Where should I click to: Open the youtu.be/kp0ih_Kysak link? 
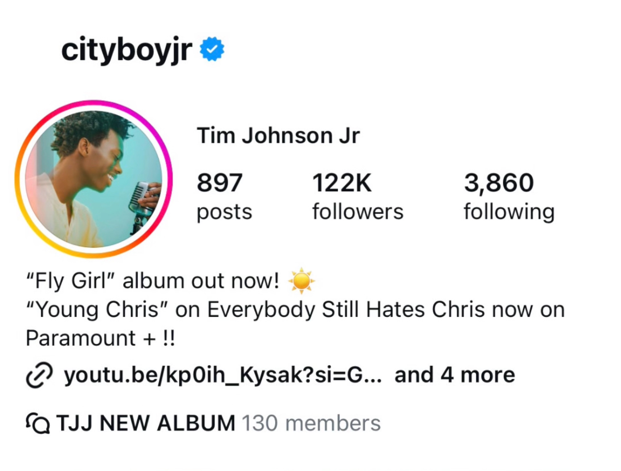pyautogui.click(x=223, y=375)
